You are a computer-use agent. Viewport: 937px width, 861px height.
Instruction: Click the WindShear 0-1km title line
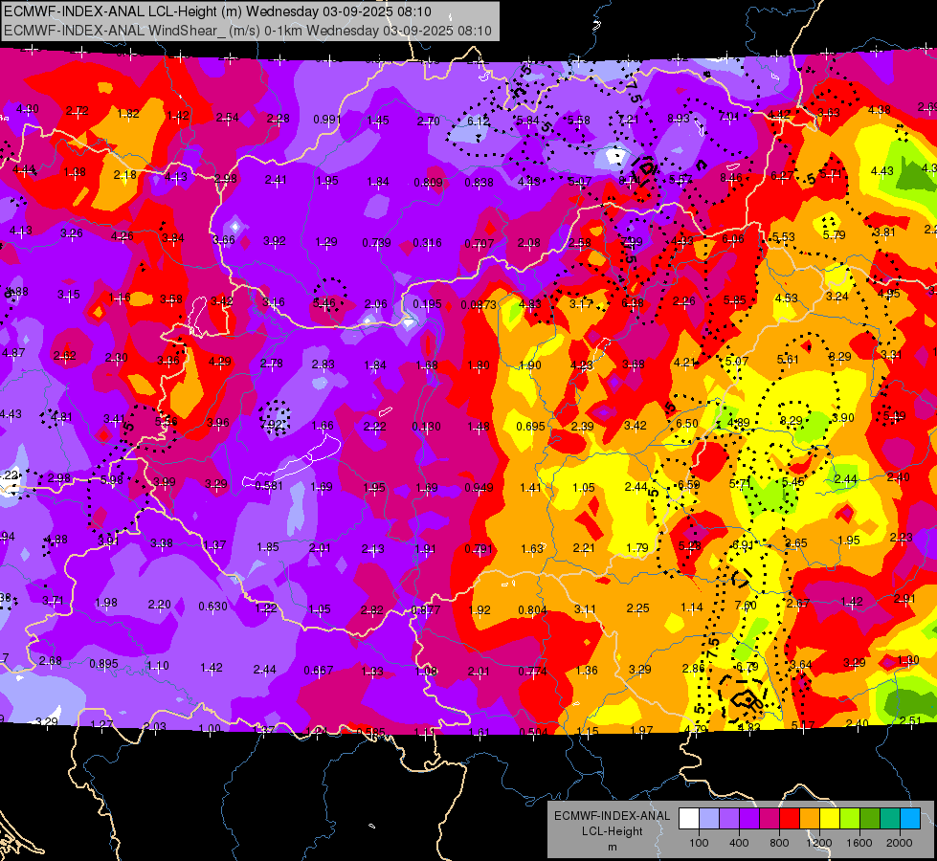coord(248,31)
